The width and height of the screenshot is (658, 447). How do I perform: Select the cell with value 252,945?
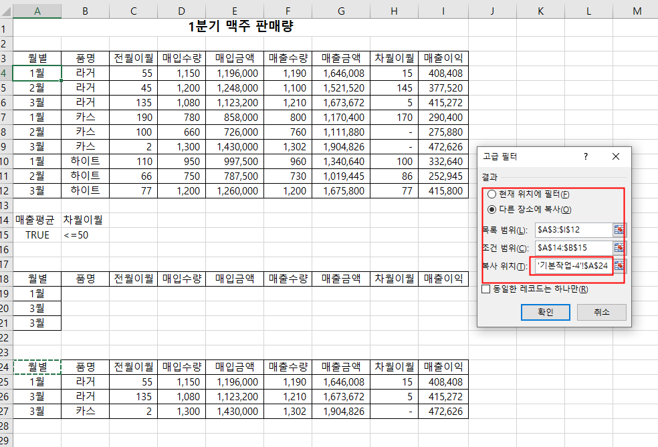pyautogui.click(x=443, y=176)
